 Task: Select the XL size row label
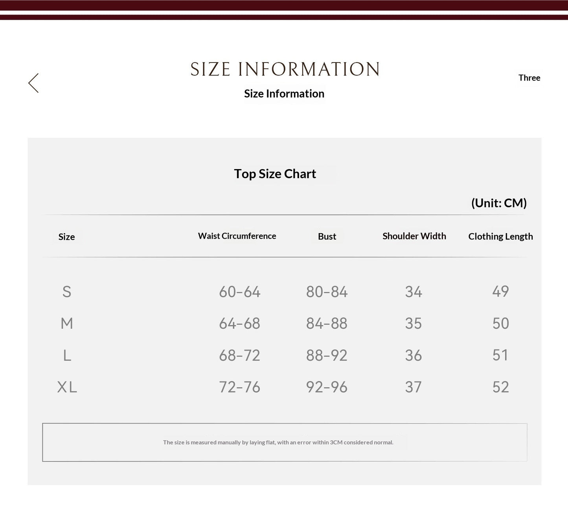(x=67, y=387)
